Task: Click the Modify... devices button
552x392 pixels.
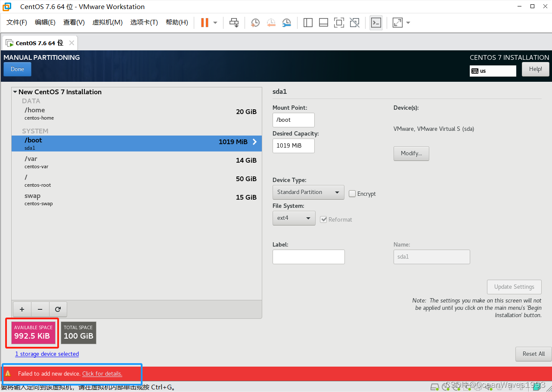Action: pyautogui.click(x=411, y=154)
